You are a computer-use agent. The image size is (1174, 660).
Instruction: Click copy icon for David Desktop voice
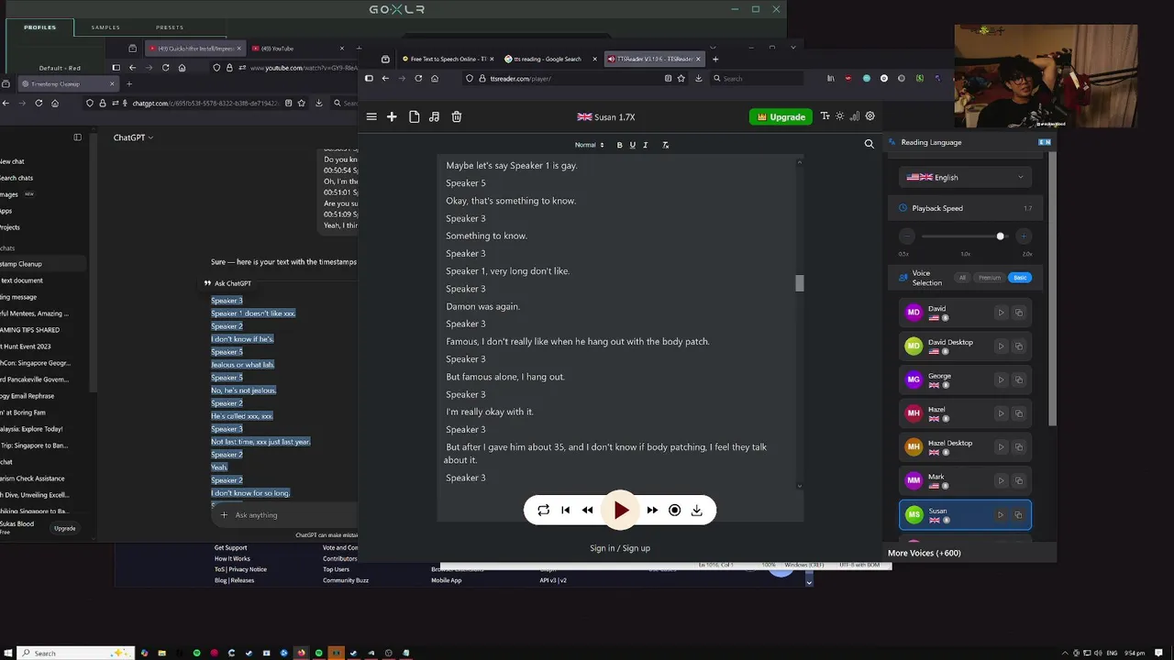click(1018, 346)
